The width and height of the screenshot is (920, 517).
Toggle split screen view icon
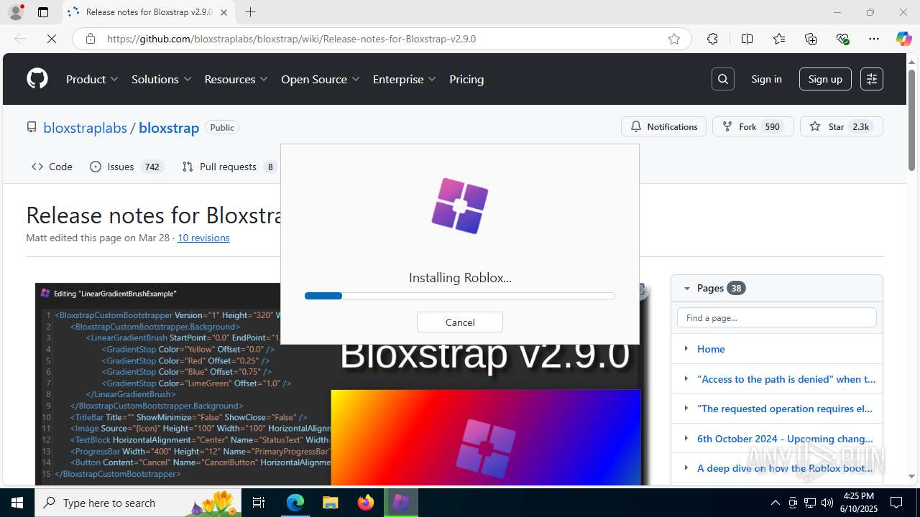click(747, 39)
